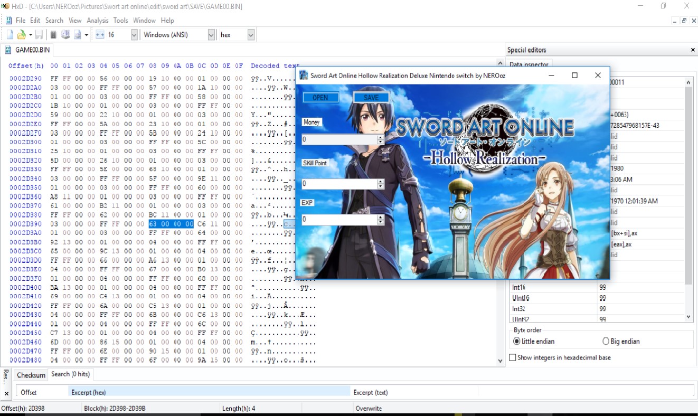The width and height of the screenshot is (698, 416).
Task: Click the Open disk image icon
Action: pyautogui.click(x=78, y=35)
